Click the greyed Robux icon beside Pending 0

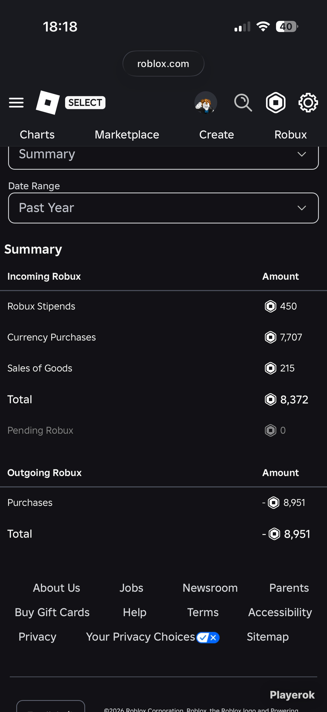(x=270, y=430)
